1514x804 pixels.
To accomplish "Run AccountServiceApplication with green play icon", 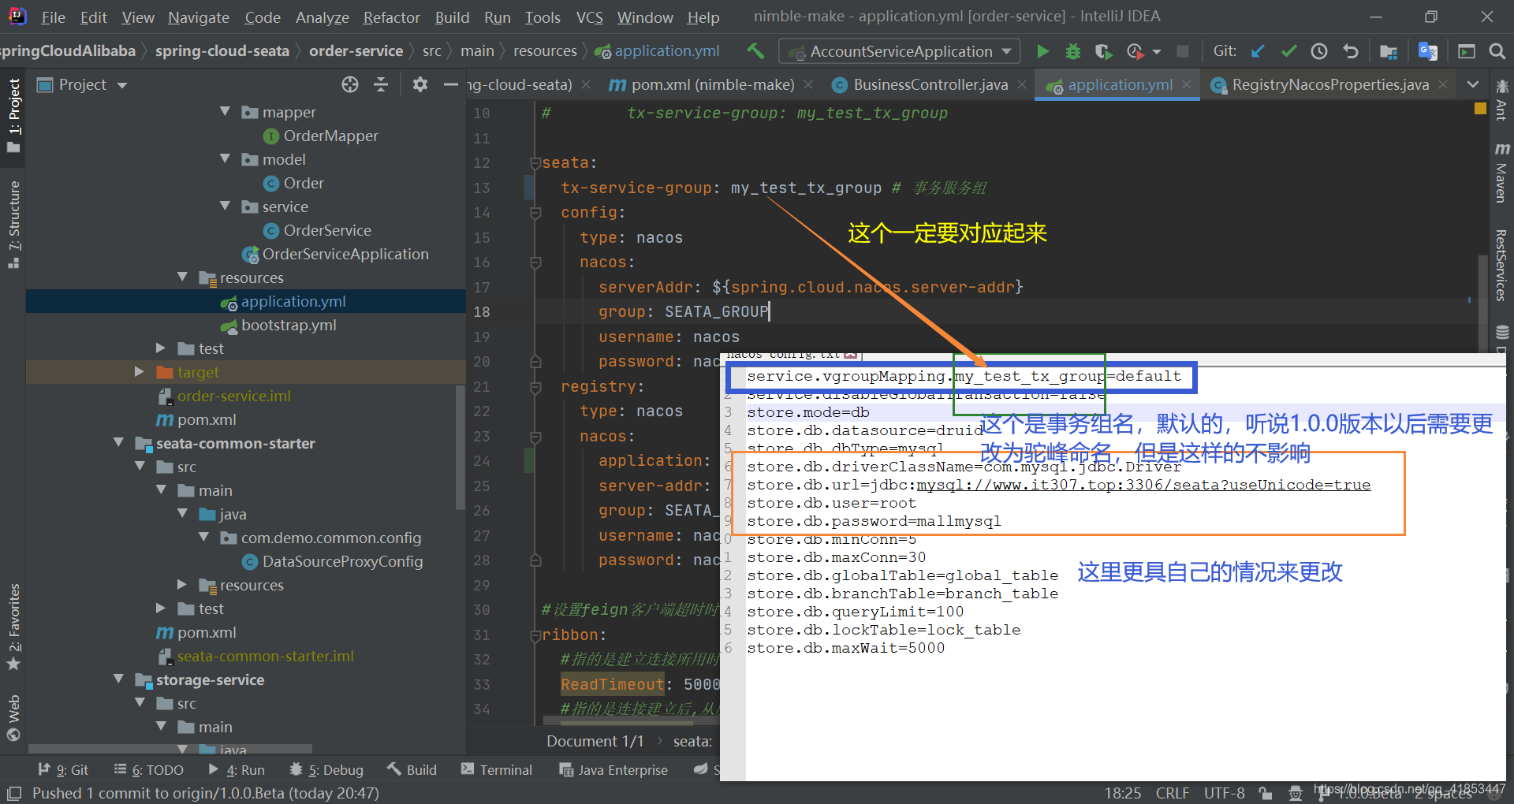I will point(1042,51).
